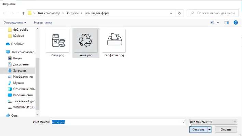This screenshot has height=136, width=242.
Task: Expand address bar history dropdown
Action: point(171,13)
